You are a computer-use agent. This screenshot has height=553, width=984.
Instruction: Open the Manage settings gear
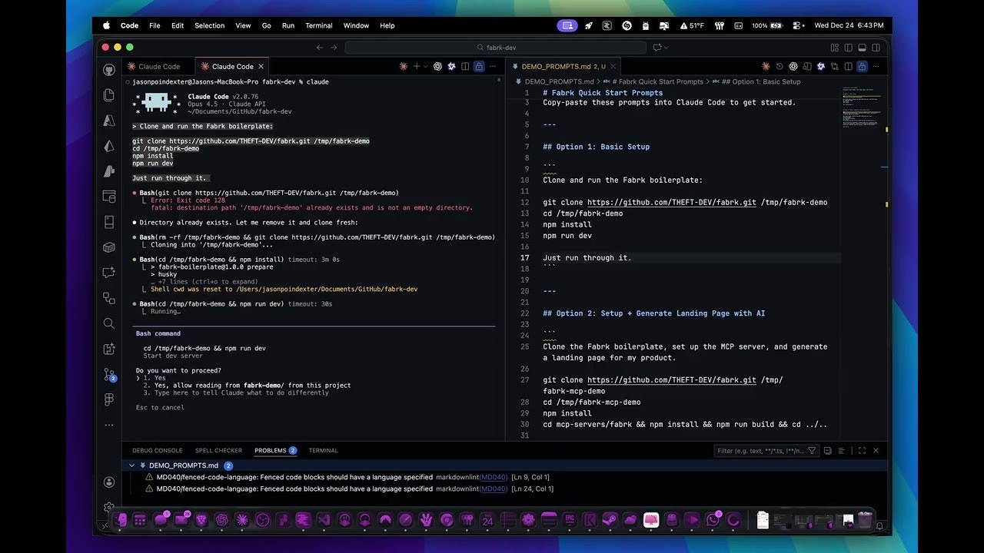[x=109, y=508]
